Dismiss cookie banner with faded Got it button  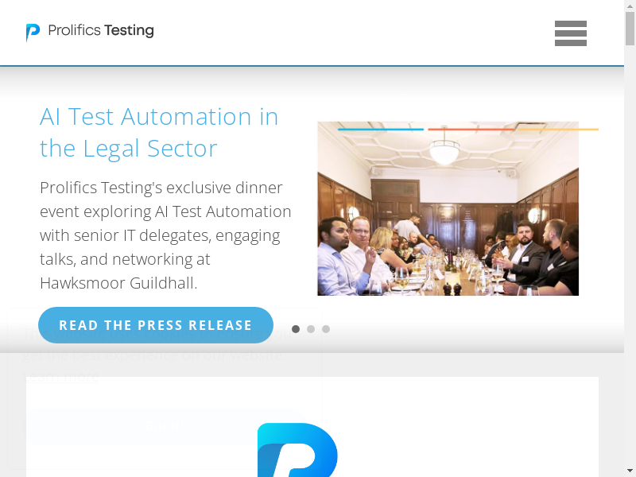tap(165, 426)
